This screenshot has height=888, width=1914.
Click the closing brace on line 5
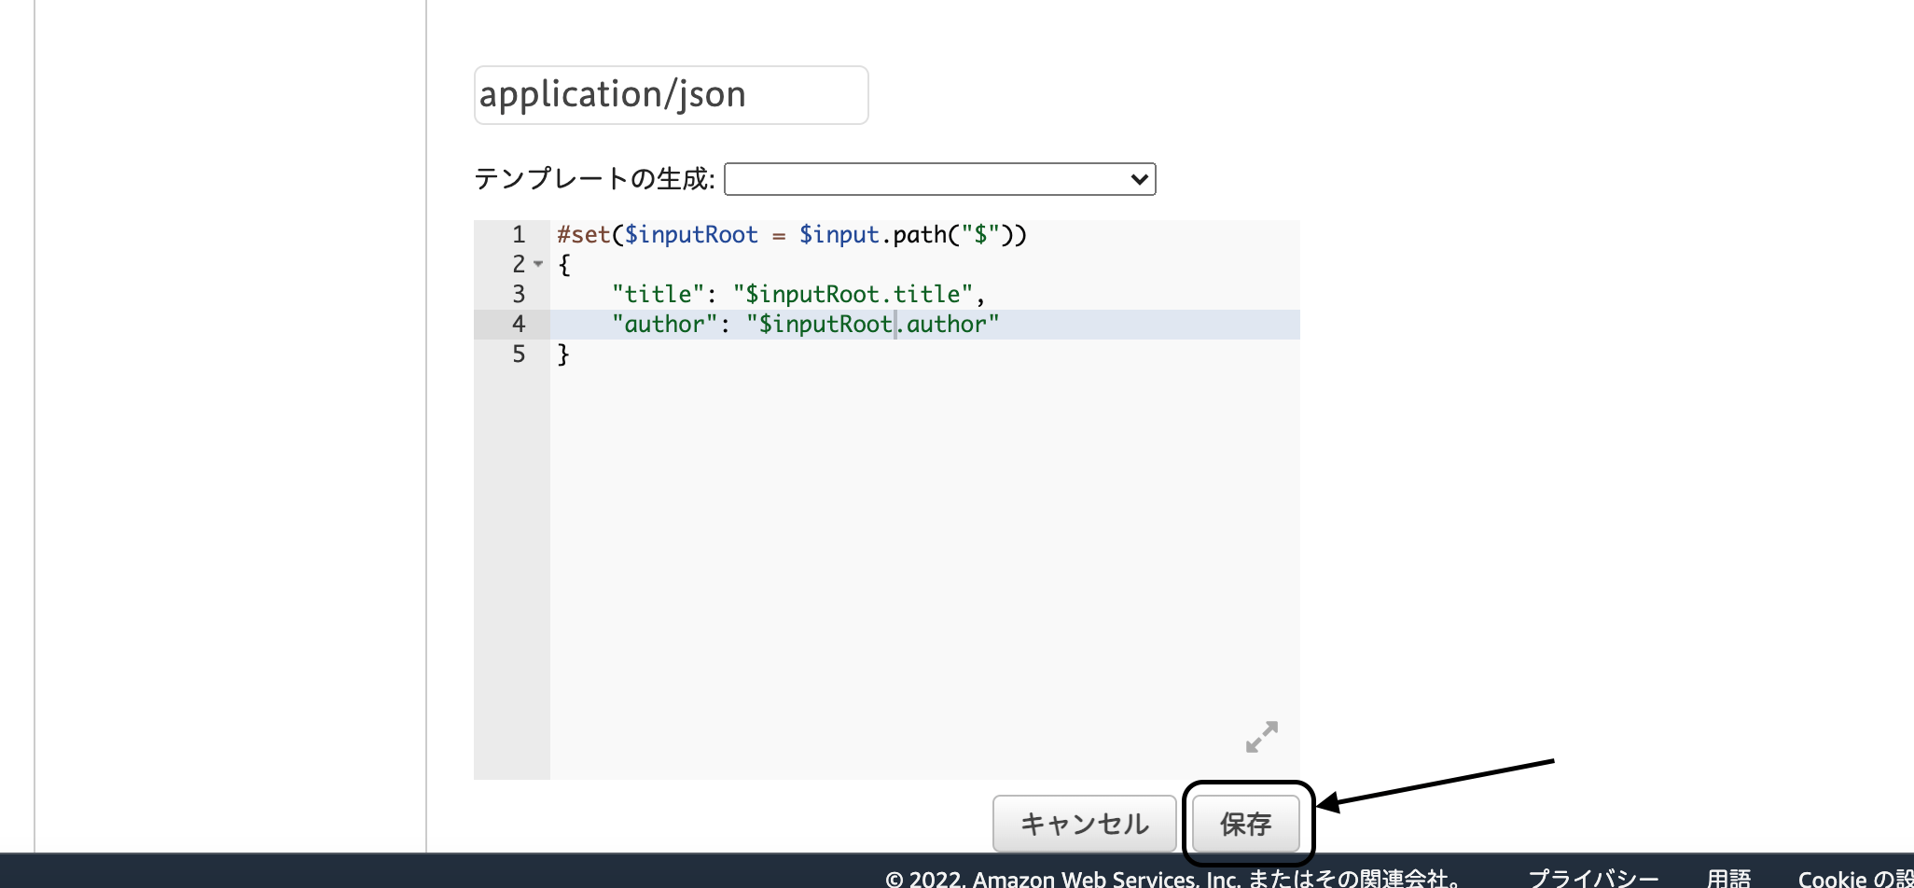(563, 354)
